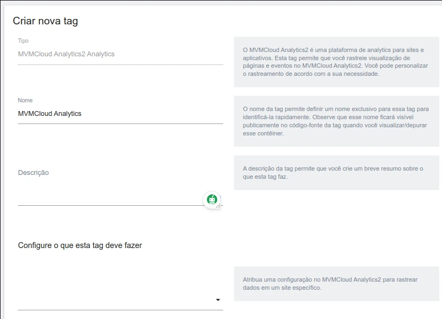Focus the Descrição text area
Viewport: 442px width, 319px height.
pos(108,187)
